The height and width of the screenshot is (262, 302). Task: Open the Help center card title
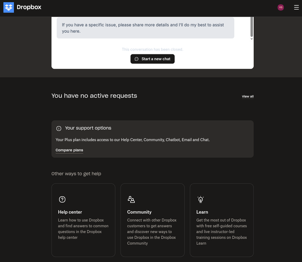70,212
